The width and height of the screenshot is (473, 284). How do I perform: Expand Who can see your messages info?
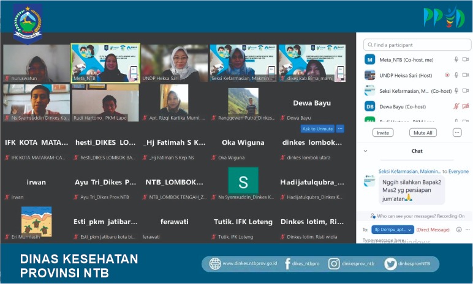[417, 216]
